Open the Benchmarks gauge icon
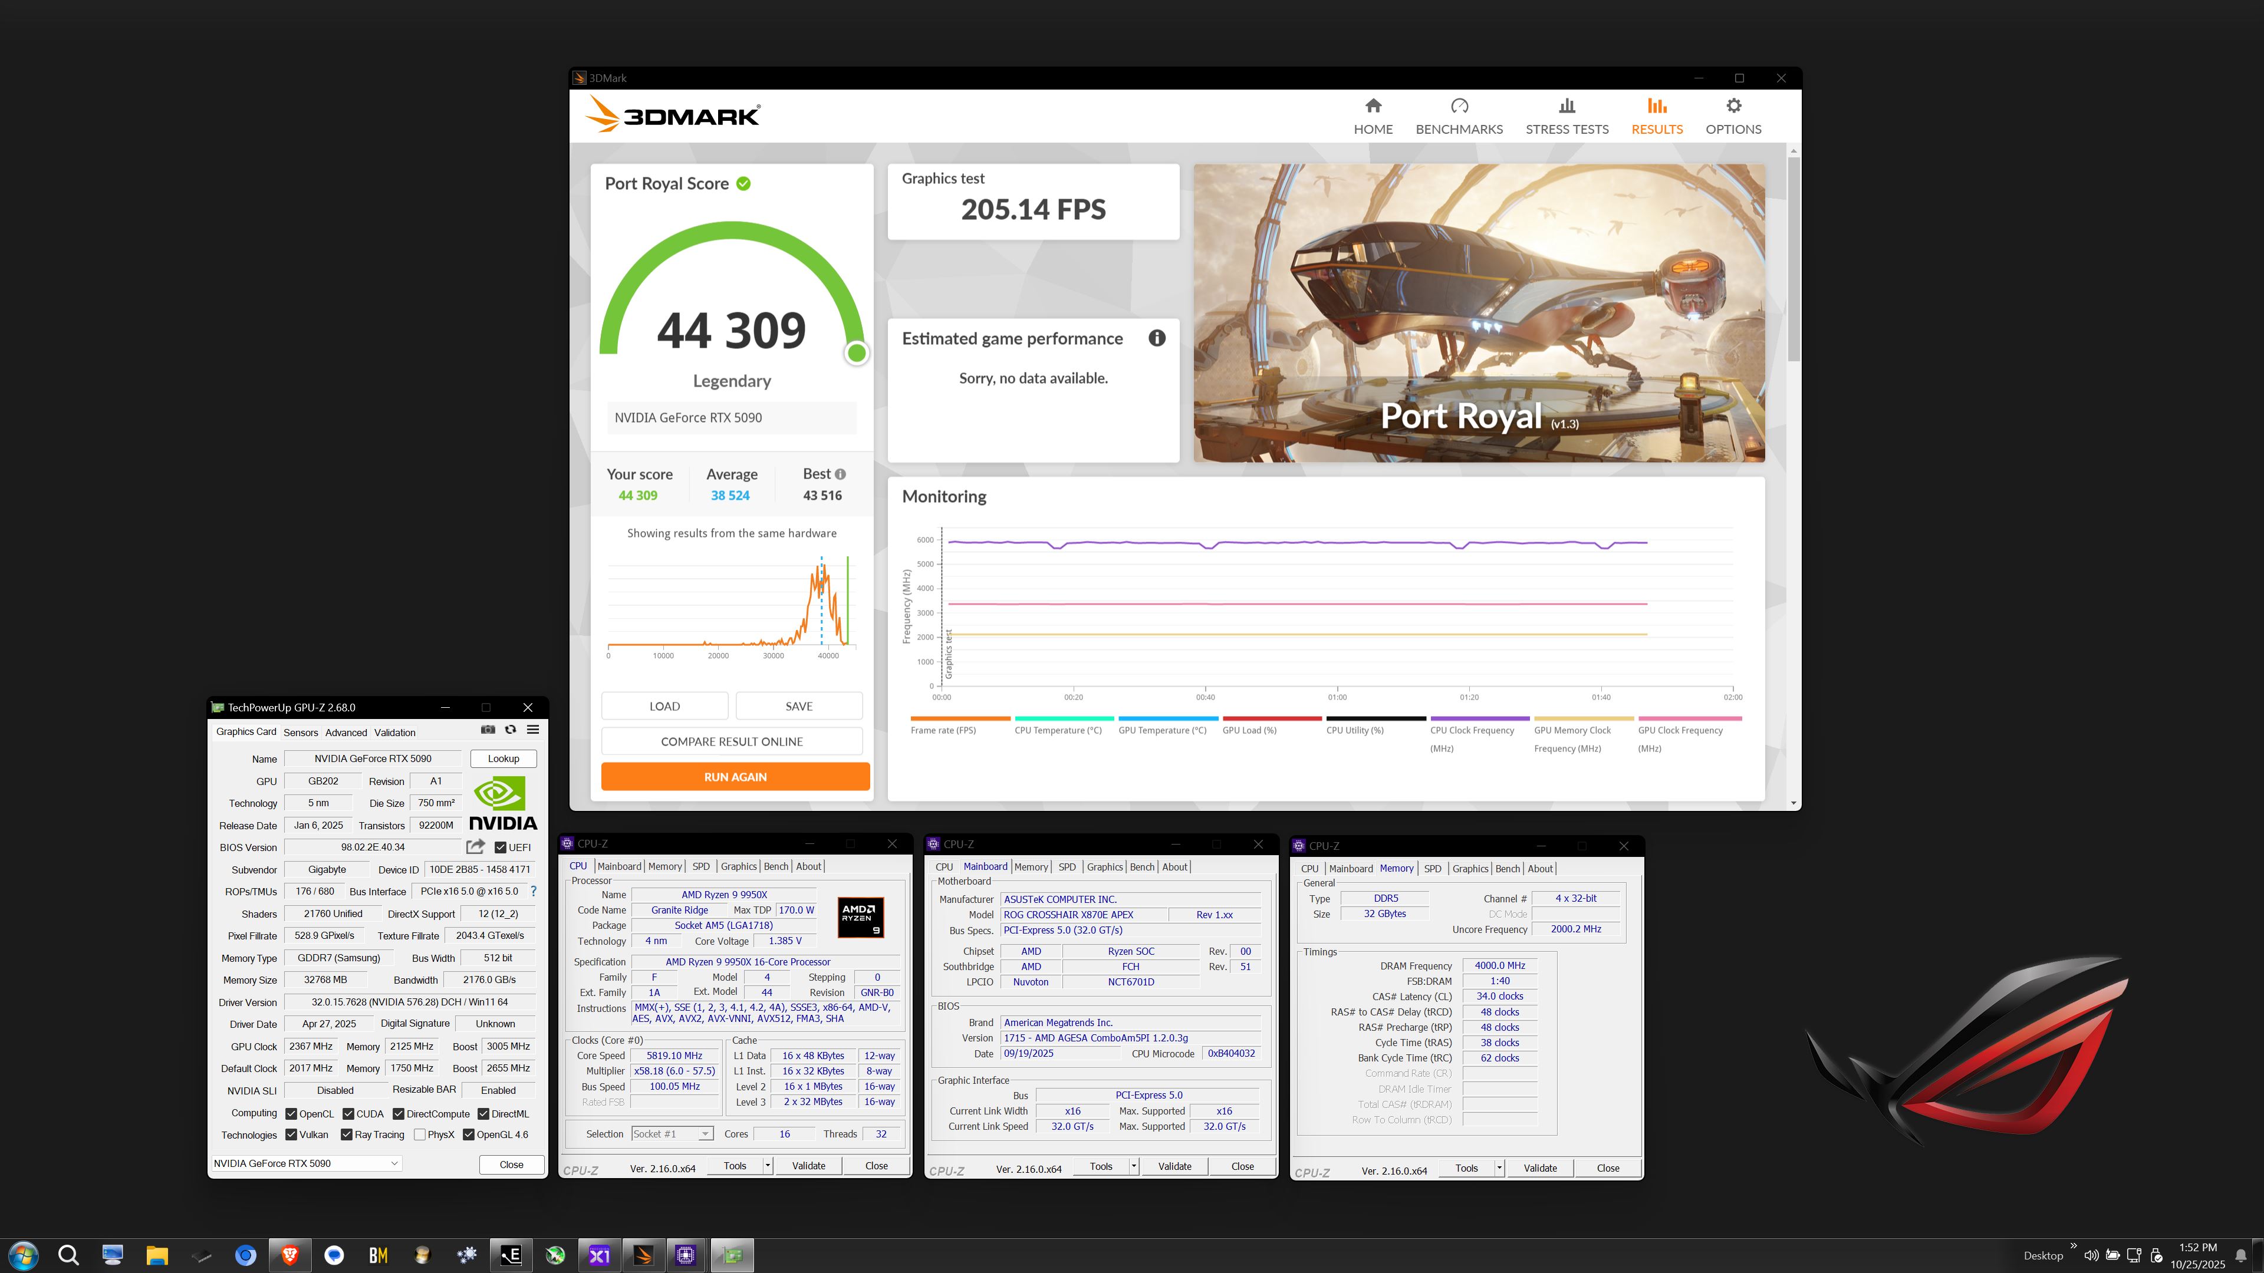The width and height of the screenshot is (2264, 1273). (1459, 106)
